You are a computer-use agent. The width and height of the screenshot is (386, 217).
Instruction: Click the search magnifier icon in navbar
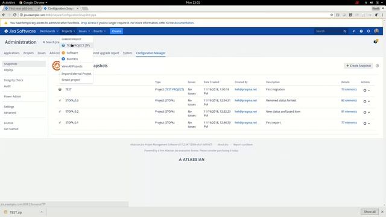(344, 31)
